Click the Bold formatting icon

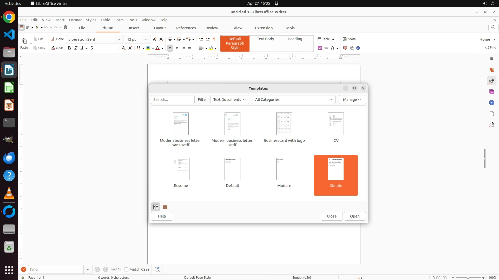(69, 48)
